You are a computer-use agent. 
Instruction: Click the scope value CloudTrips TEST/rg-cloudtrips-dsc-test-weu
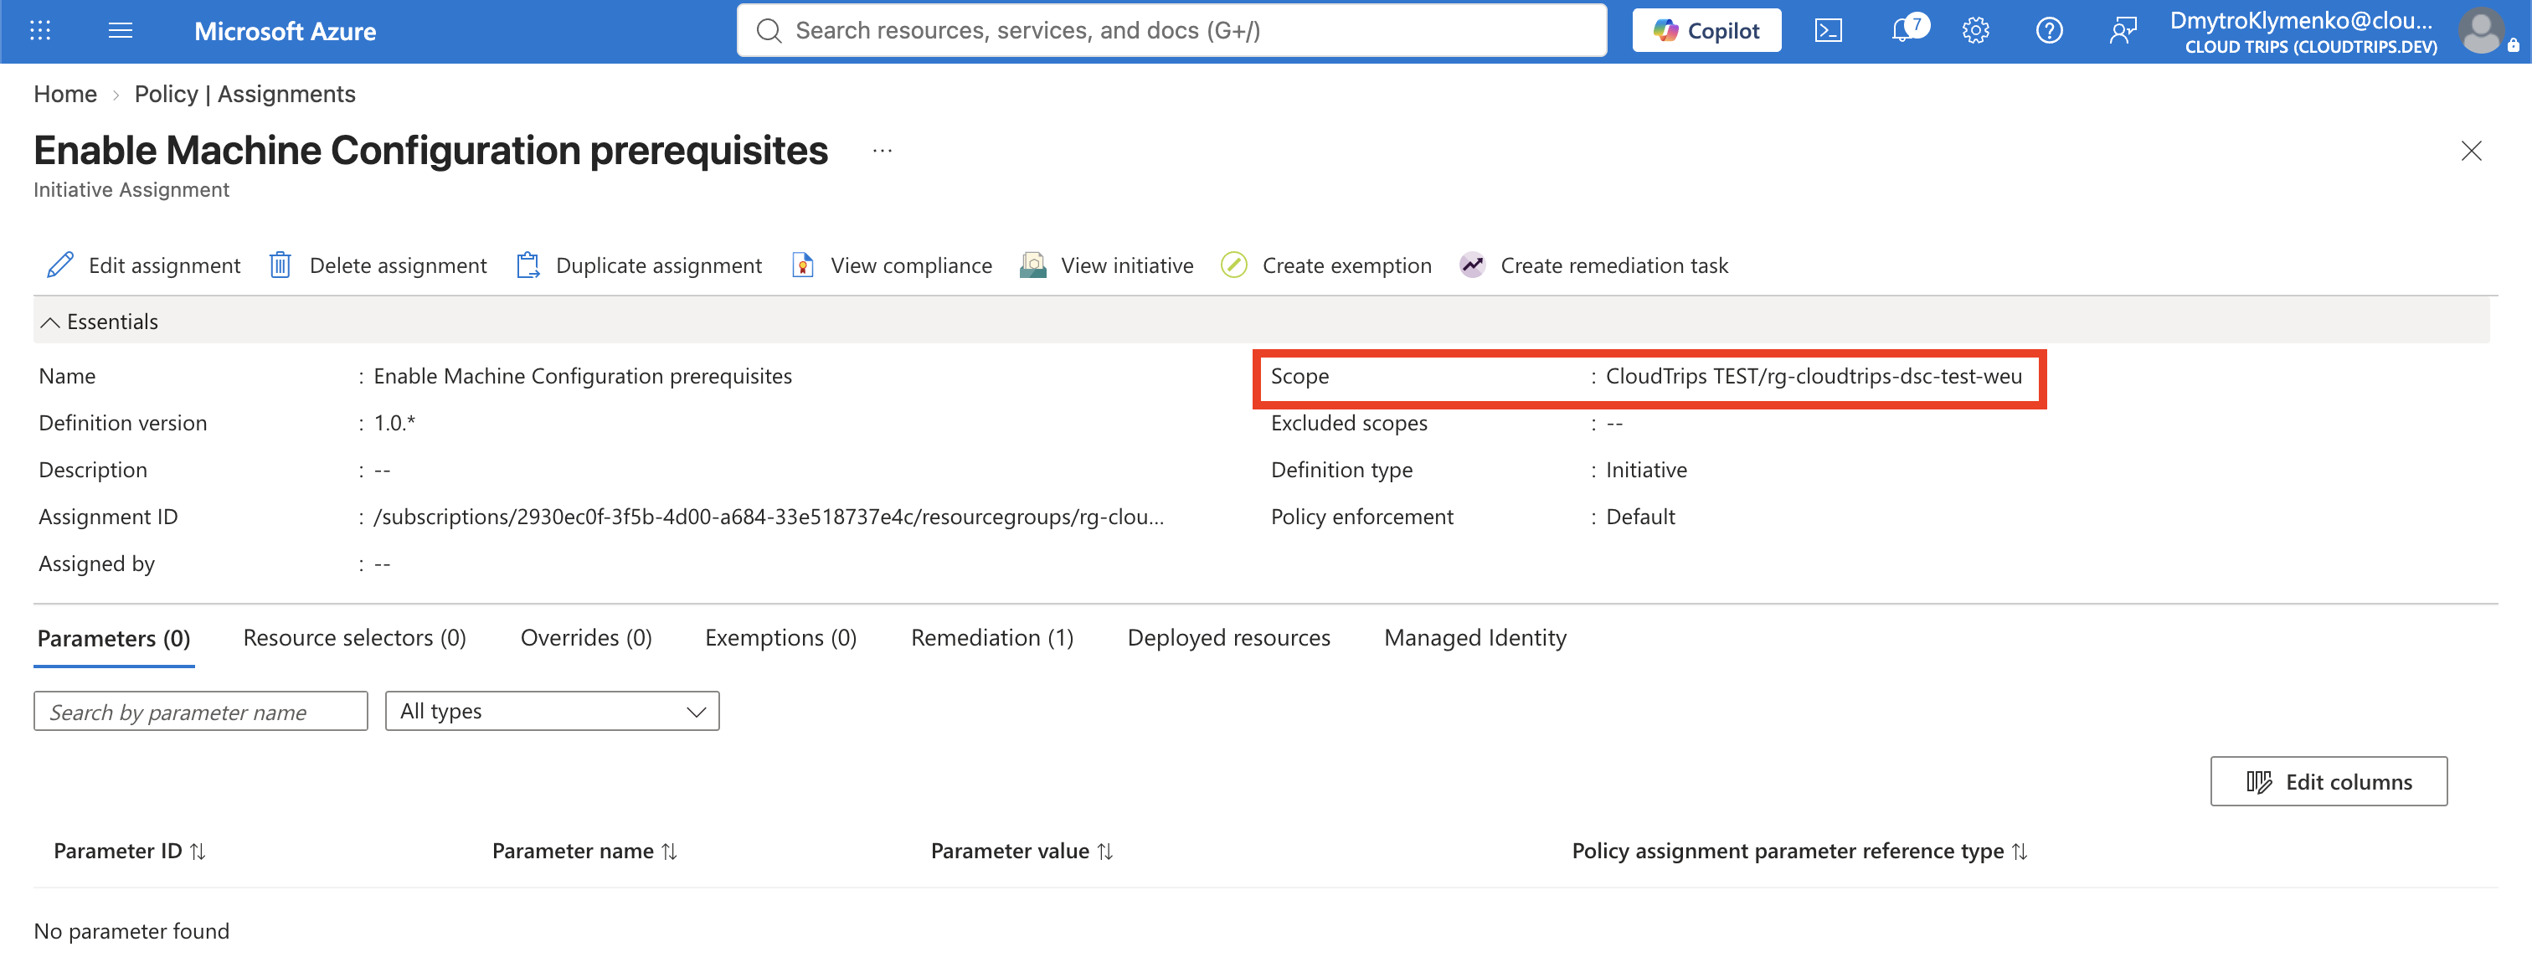click(1814, 377)
